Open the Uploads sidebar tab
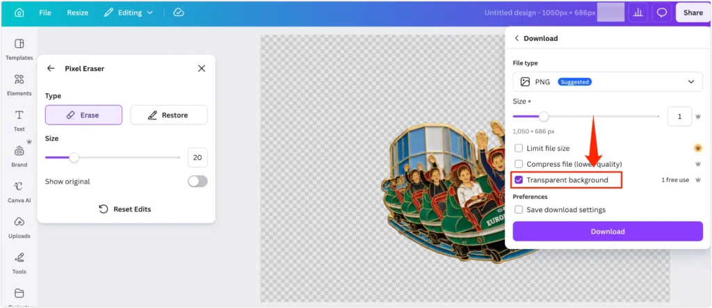712x308 pixels. tap(19, 227)
